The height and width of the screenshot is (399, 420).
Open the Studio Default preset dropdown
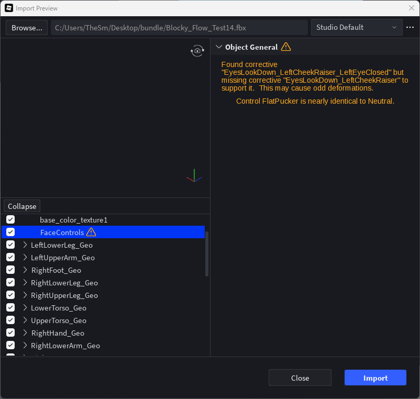[357, 27]
